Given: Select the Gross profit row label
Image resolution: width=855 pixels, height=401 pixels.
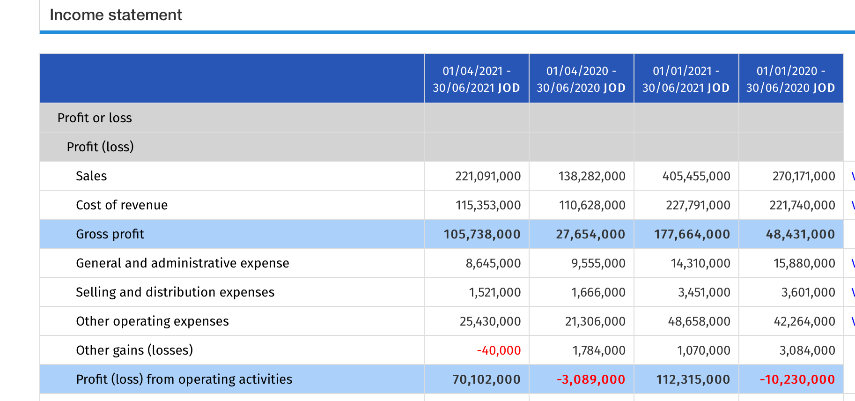Looking at the screenshot, I should 110,234.
